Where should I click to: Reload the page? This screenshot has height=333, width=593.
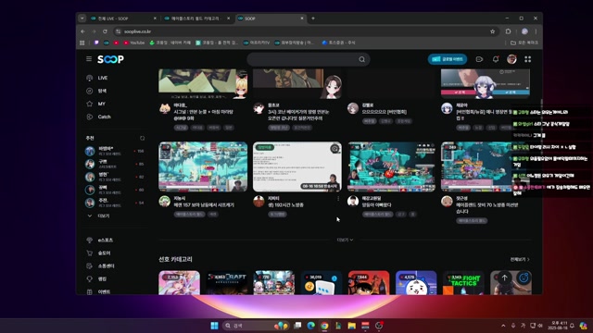point(105,31)
